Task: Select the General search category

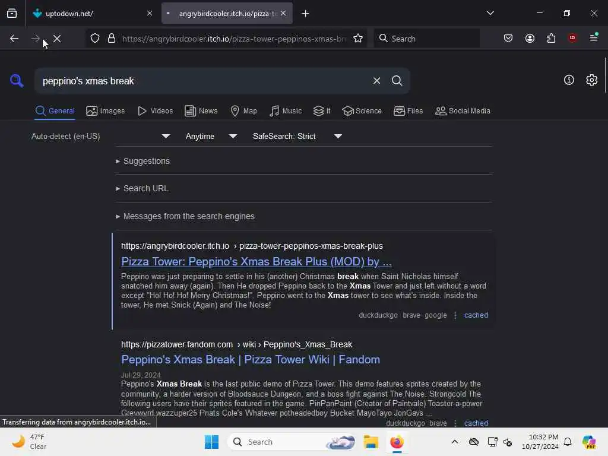Action: coord(55,111)
